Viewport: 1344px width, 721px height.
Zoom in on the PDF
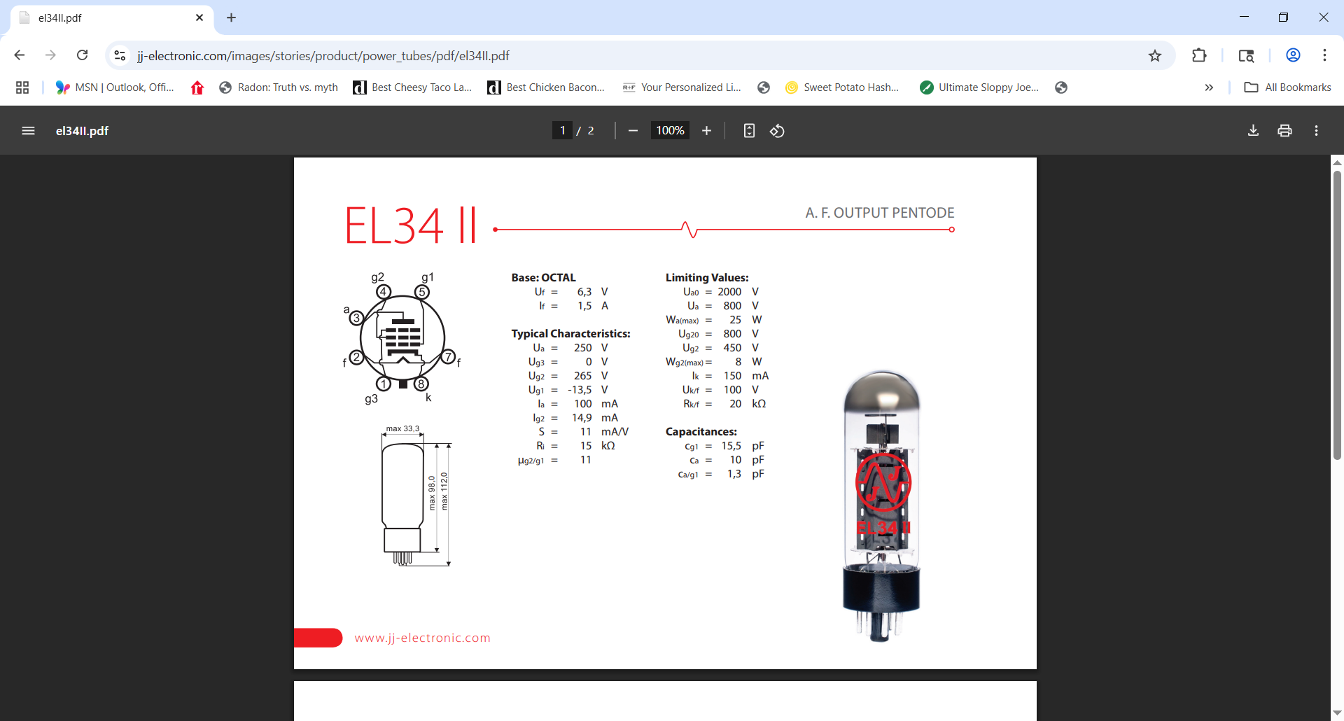click(x=706, y=131)
